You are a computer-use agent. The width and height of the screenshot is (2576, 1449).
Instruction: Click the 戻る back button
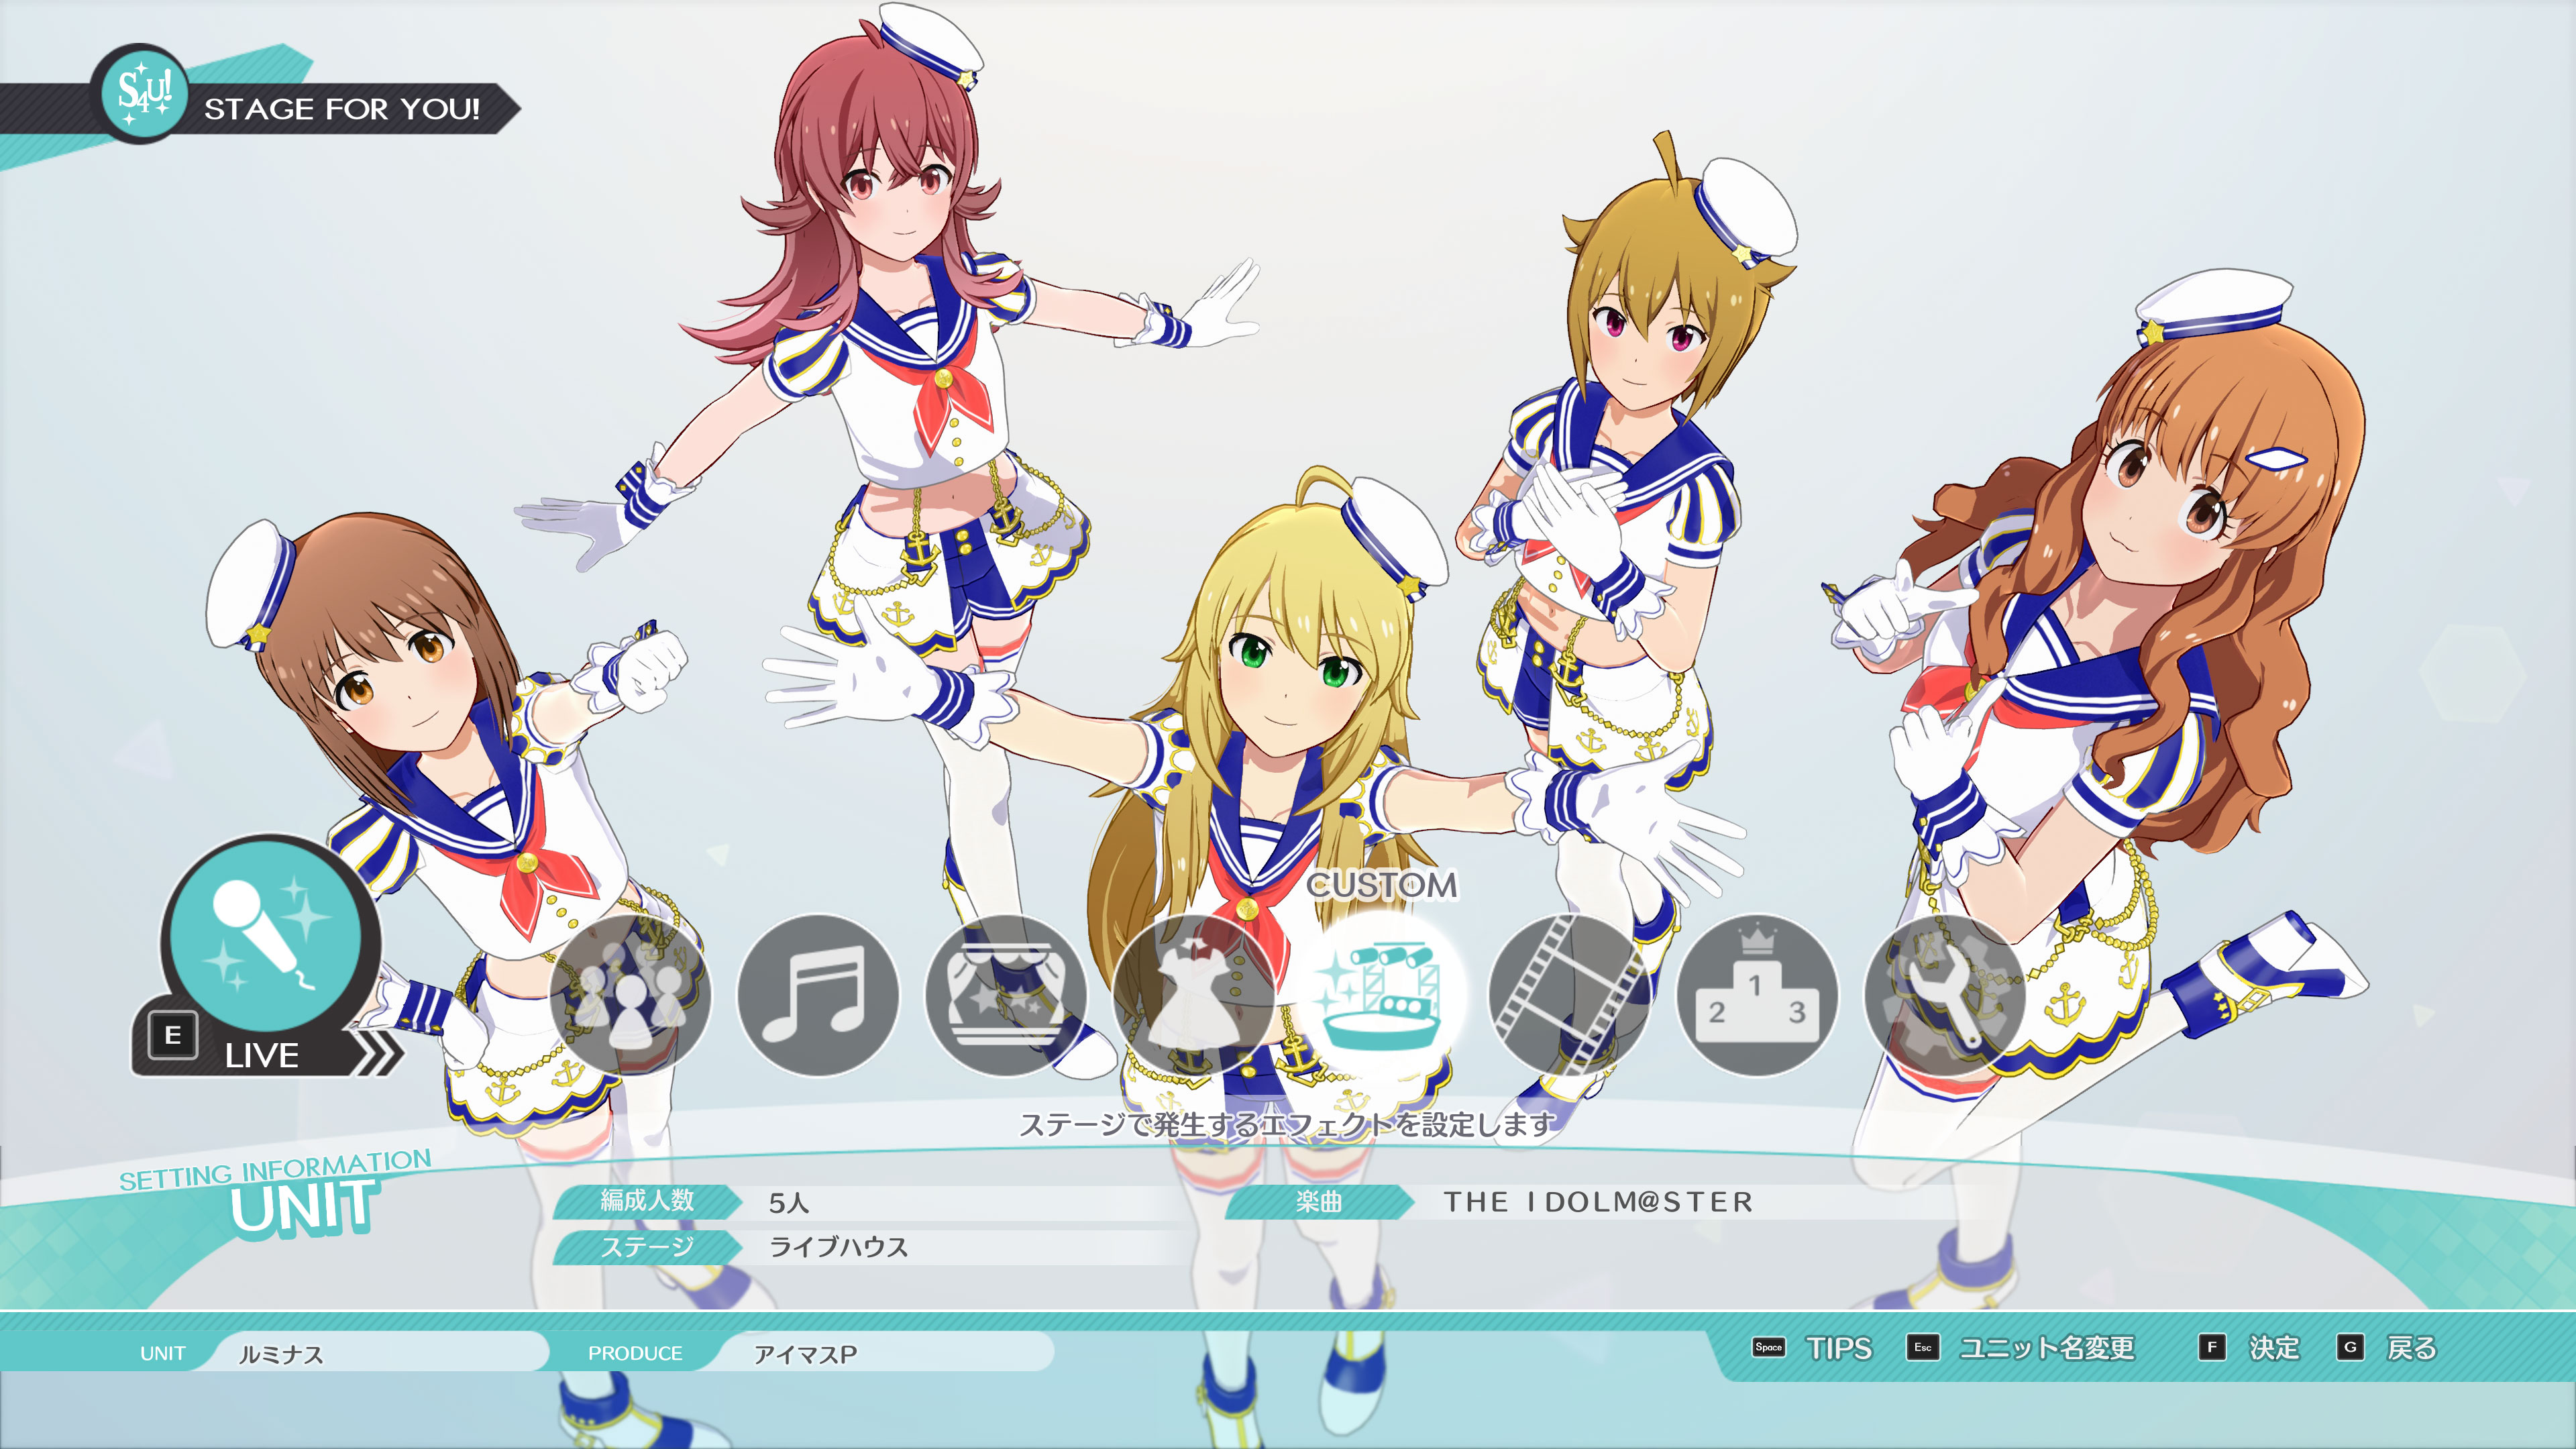pyautogui.click(x=2410, y=1348)
